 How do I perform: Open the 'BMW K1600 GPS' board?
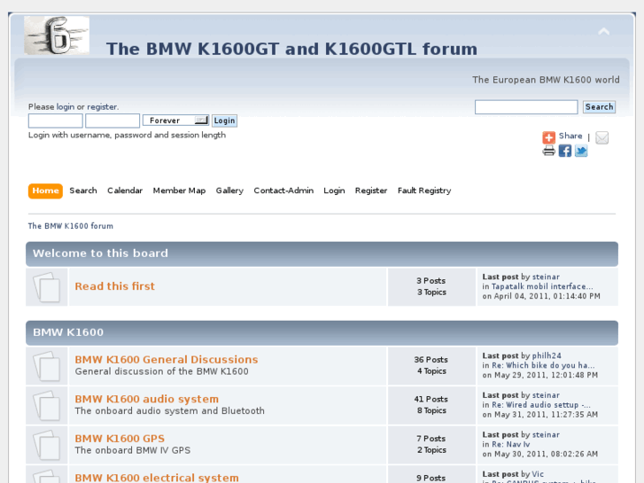(x=120, y=438)
